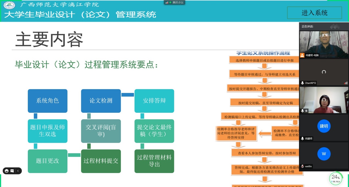This screenshot has height=187, width=349.
Task: Open the emoji reactions smiley icon
Action: 7,171
